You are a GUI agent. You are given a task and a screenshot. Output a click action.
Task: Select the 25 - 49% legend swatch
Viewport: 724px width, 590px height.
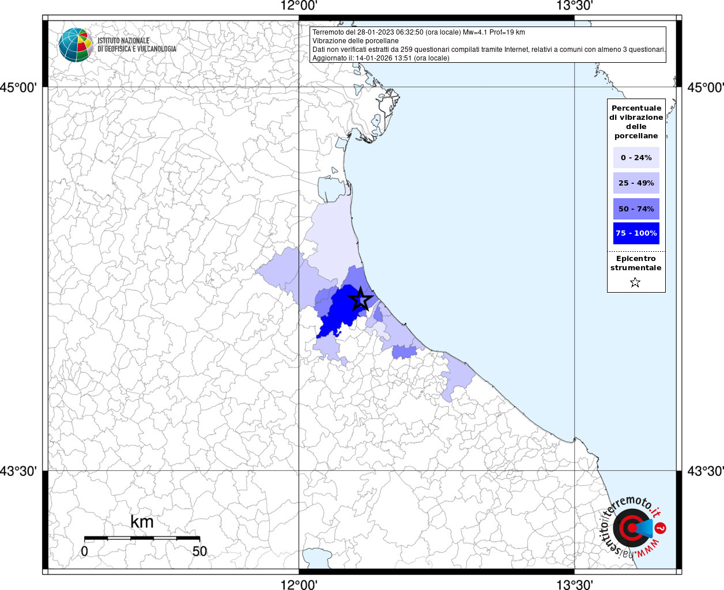click(x=636, y=183)
